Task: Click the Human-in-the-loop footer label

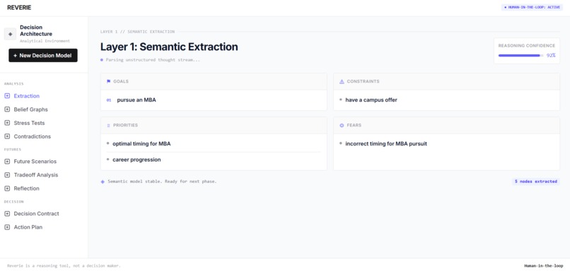Action: tap(543, 266)
